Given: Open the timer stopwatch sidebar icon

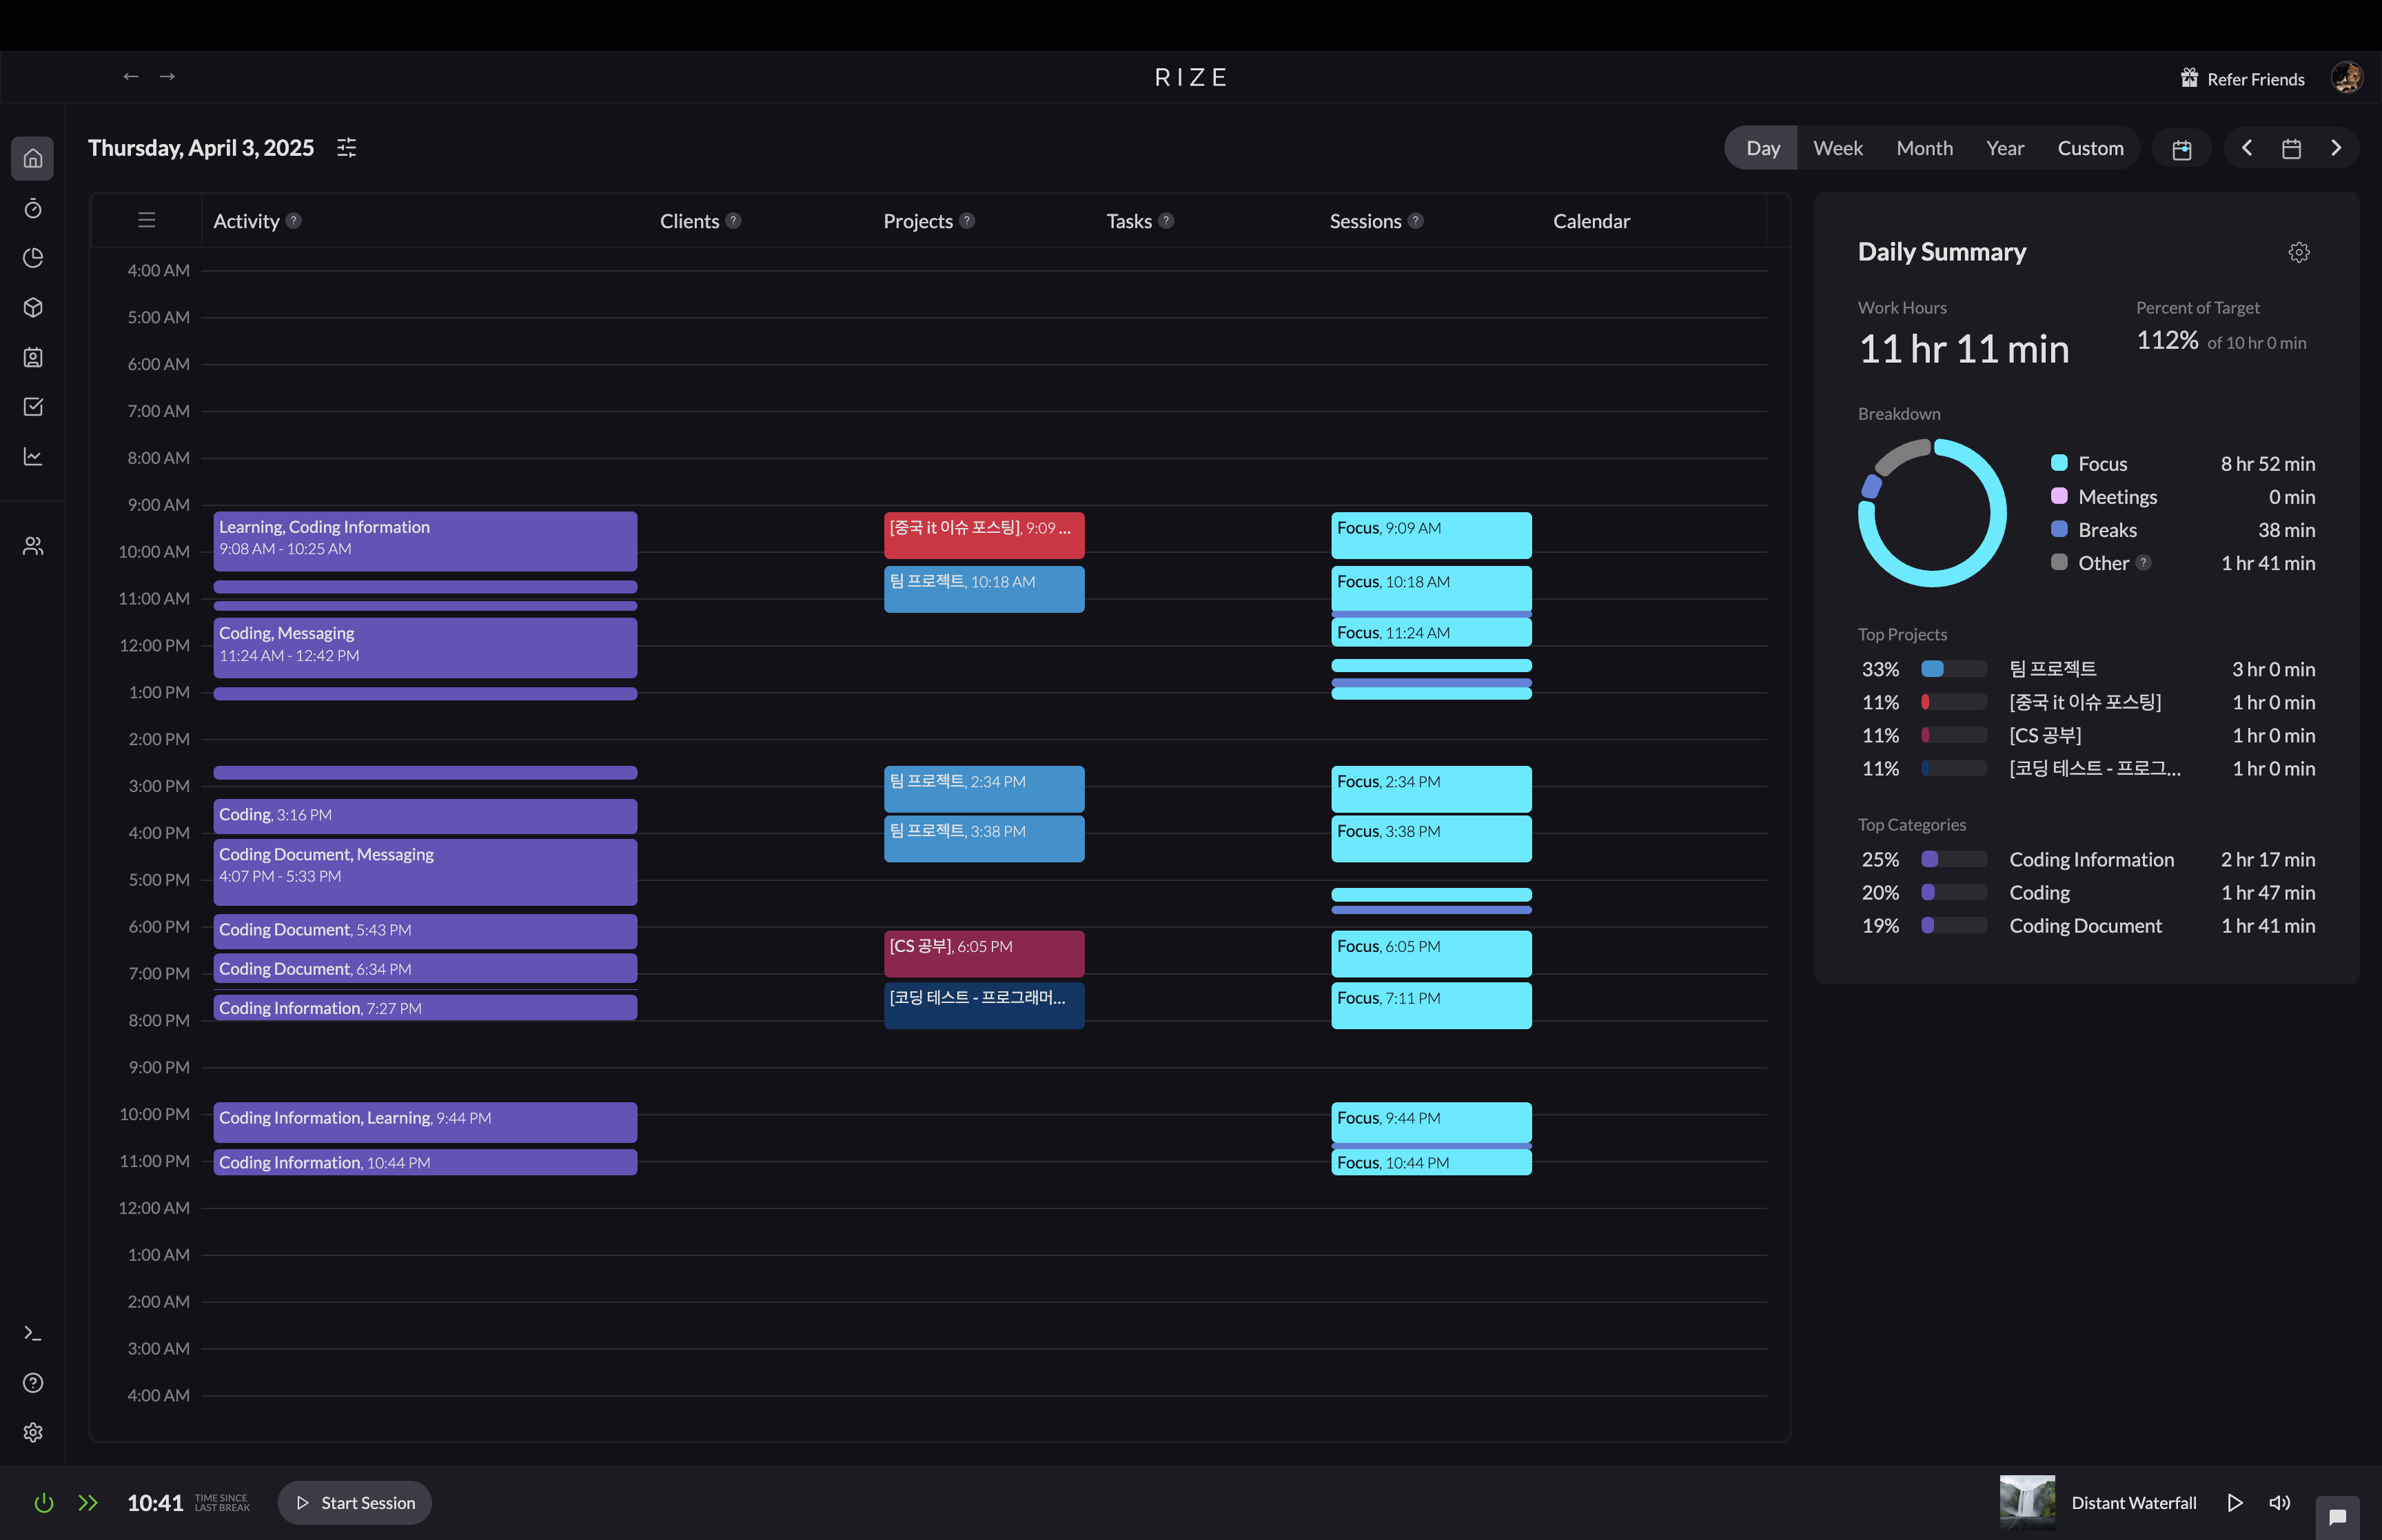Looking at the screenshot, I should (x=33, y=208).
